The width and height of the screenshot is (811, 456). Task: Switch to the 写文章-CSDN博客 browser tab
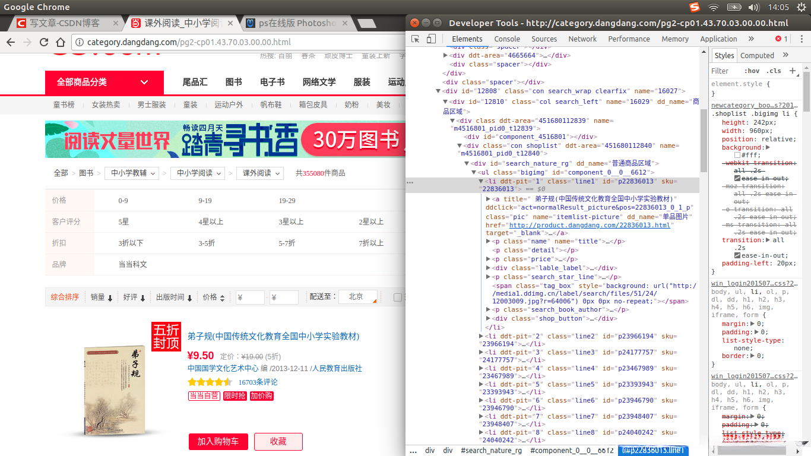click(65, 24)
